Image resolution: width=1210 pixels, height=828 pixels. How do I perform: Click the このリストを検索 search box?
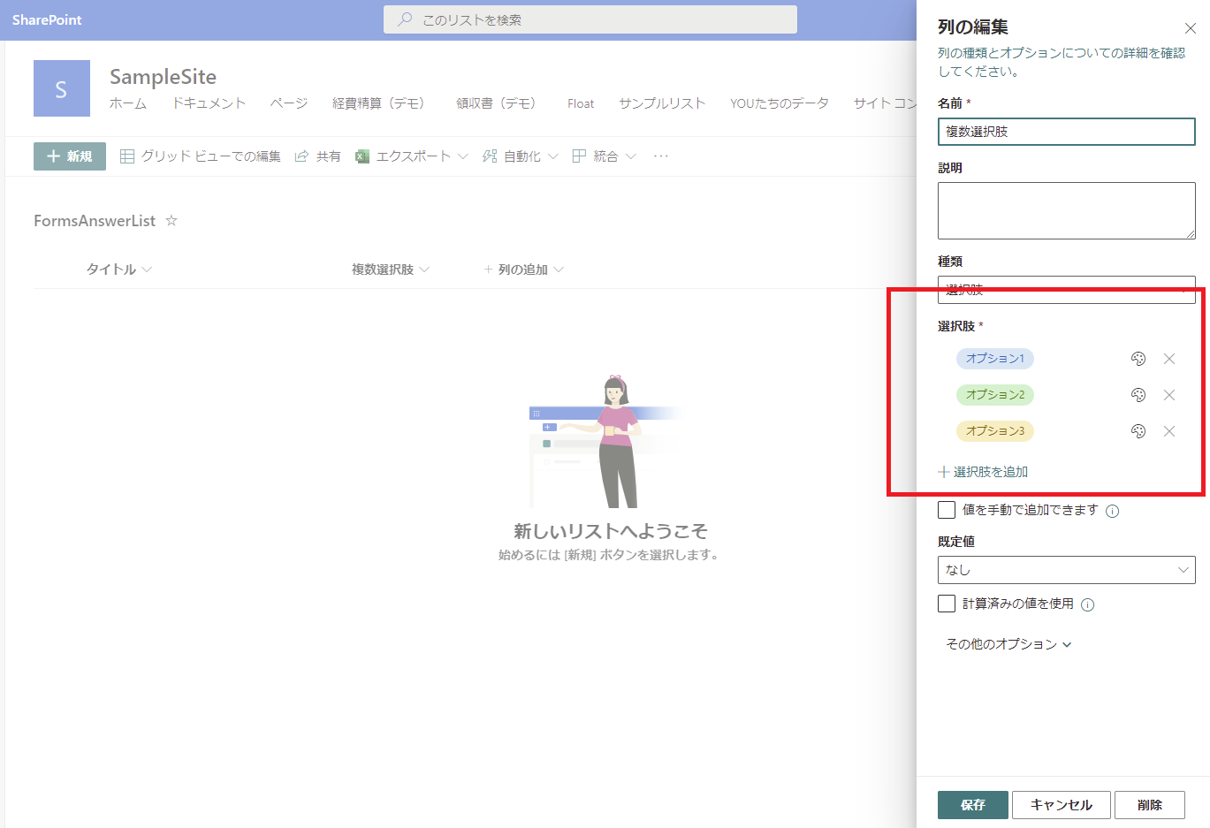coord(590,19)
